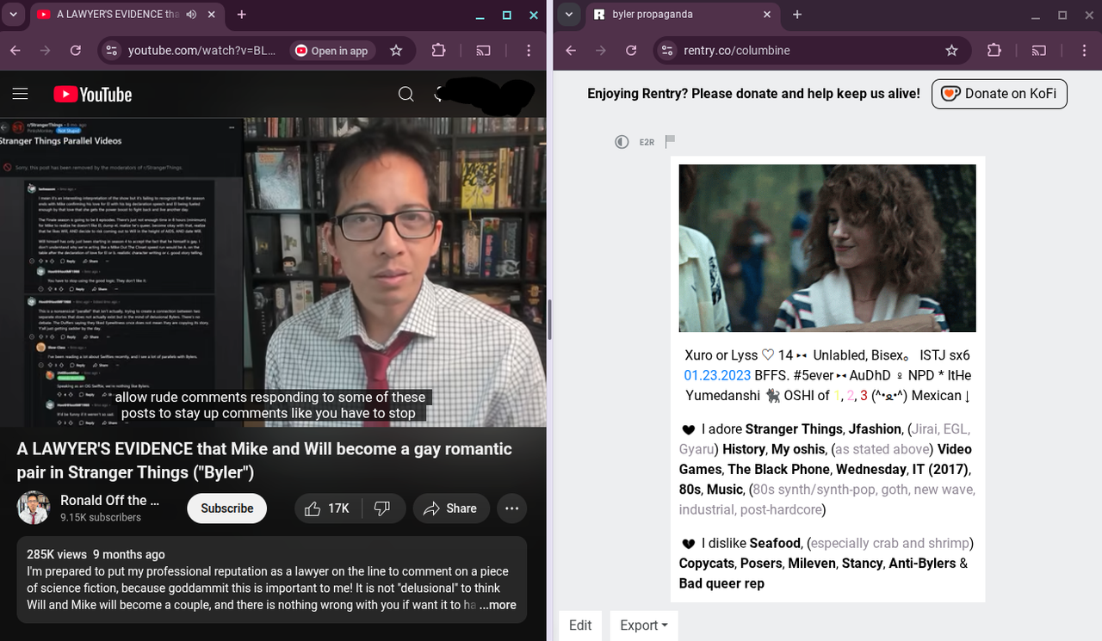Viewport: 1102px width, 641px height.
Task: View site information icon for youtube.com
Action: coord(111,51)
